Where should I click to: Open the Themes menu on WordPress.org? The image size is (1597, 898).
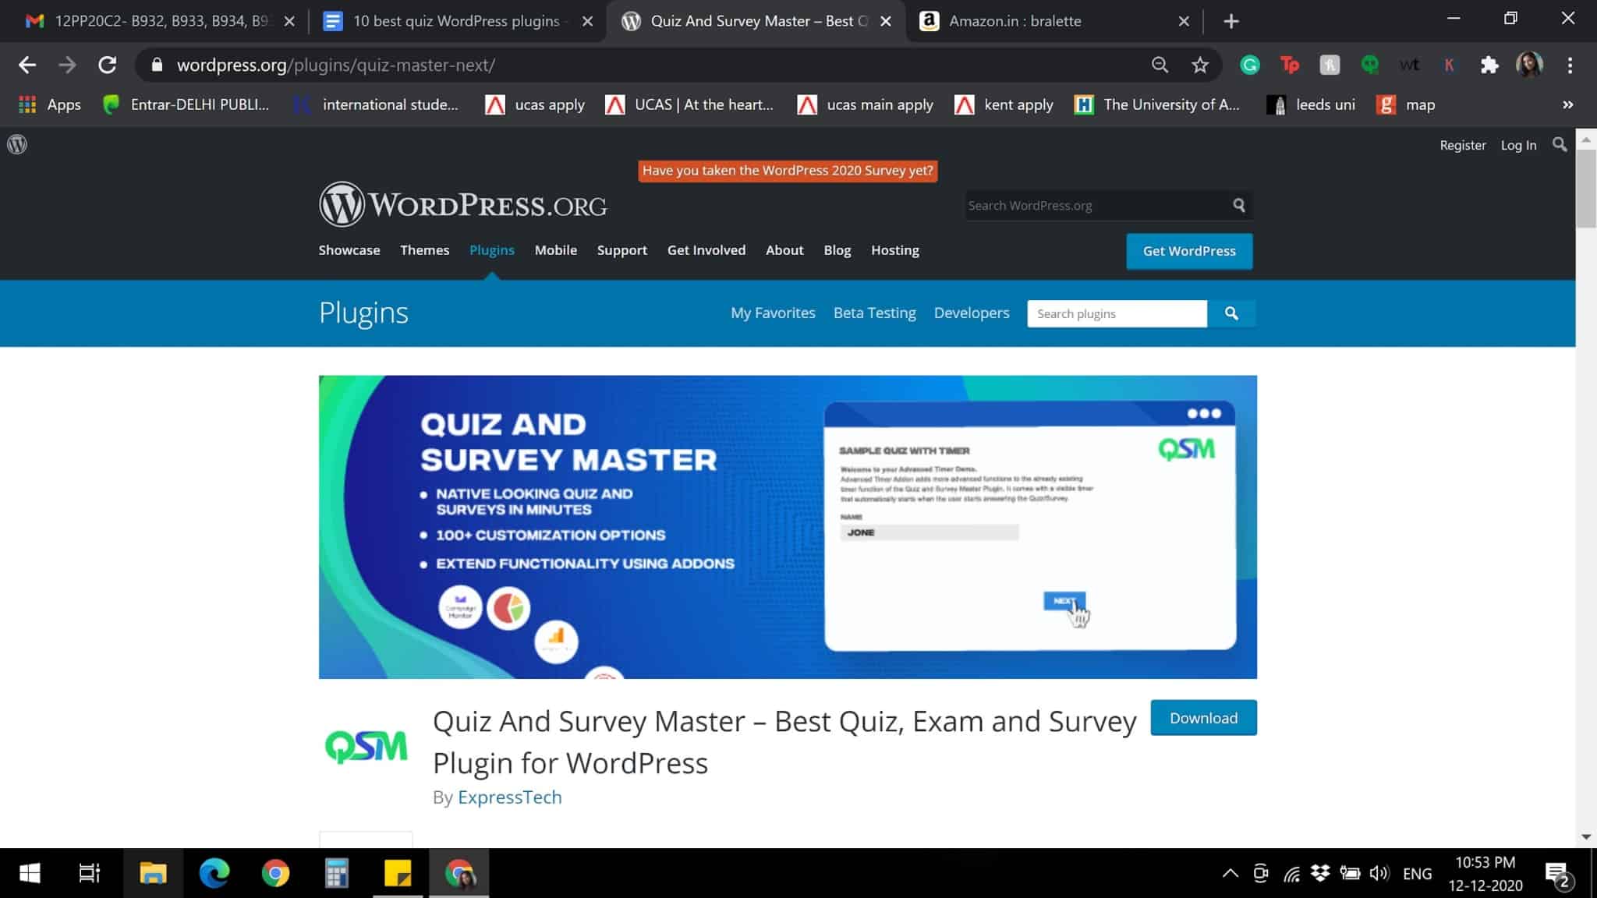click(x=425, y=250)
